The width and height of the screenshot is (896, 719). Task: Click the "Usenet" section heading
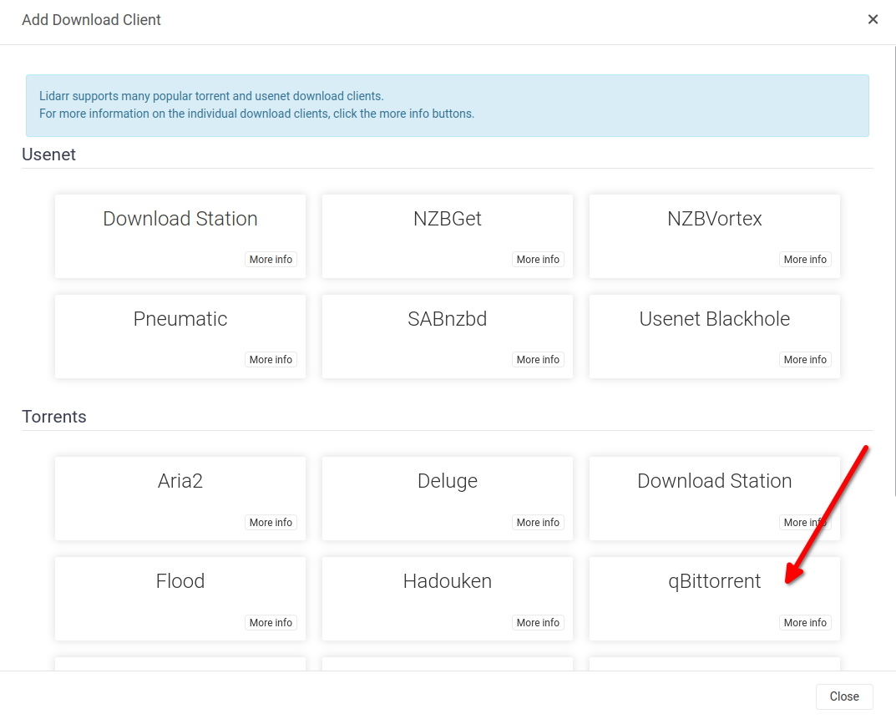(x=48, y=154)
